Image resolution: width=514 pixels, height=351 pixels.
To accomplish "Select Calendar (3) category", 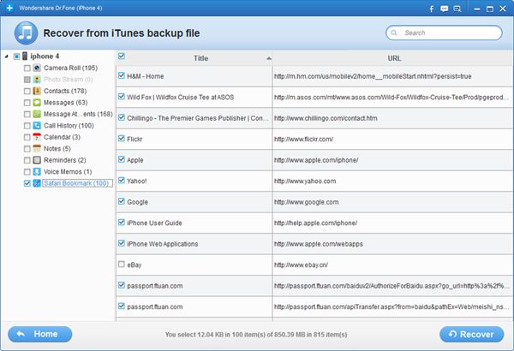I will click(x=62, y=137).
